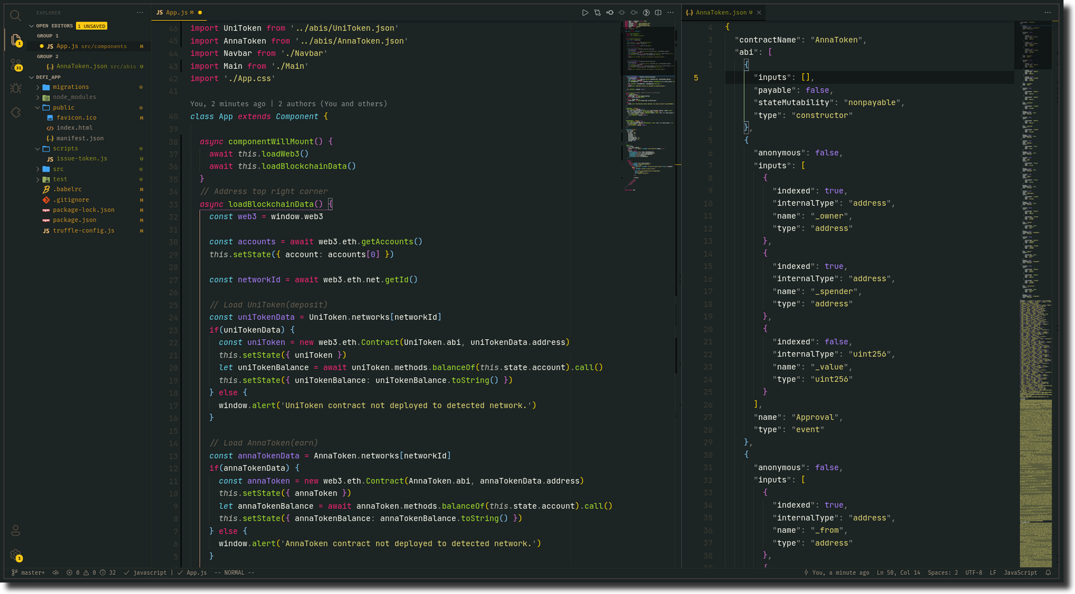Click the 'You, 2 minutes ago' blame codelens
This screenshot has height=594, width=1075.
228,103
